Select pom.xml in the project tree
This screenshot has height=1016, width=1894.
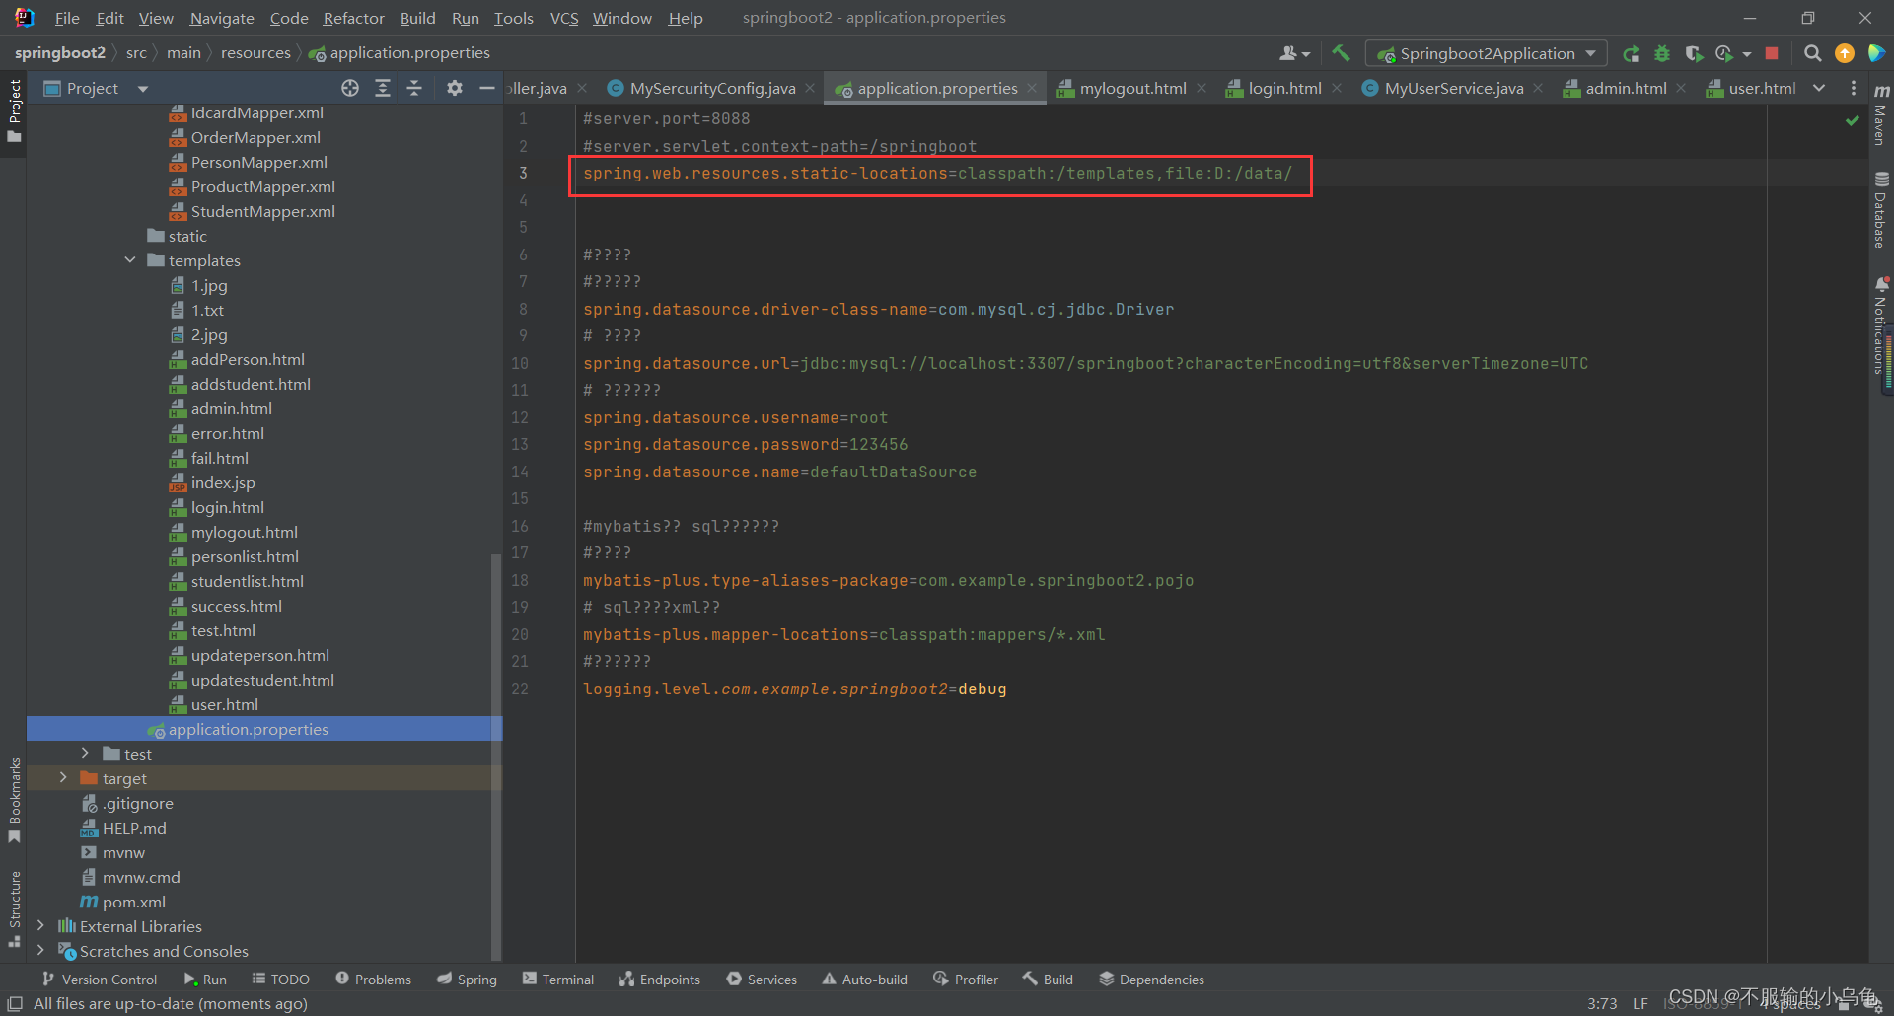point(134,902)
